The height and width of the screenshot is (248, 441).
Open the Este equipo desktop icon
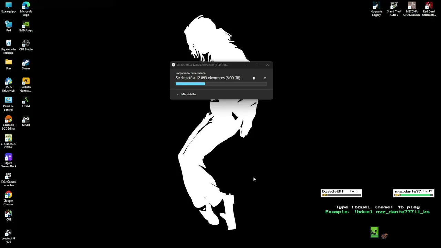pyautogui.click(x=8, y=7)
